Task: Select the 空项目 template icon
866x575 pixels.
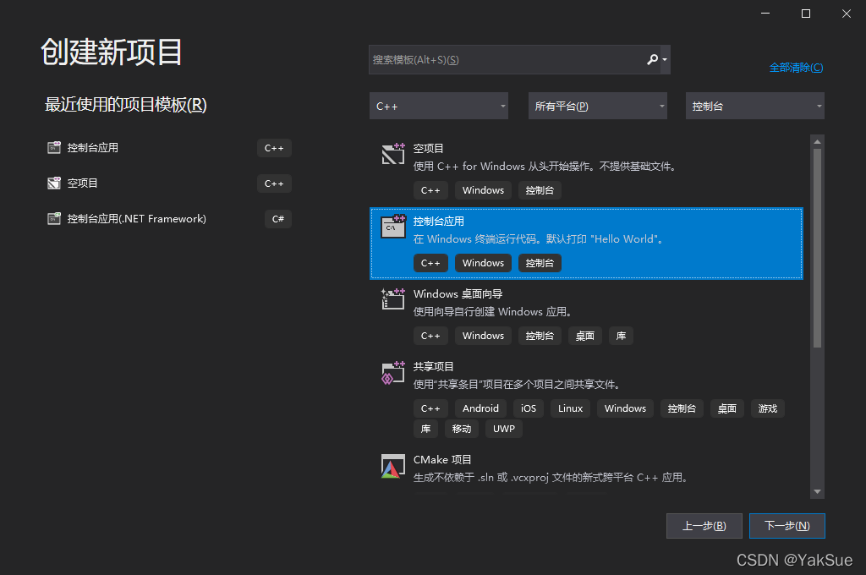Action: point(392,154)
